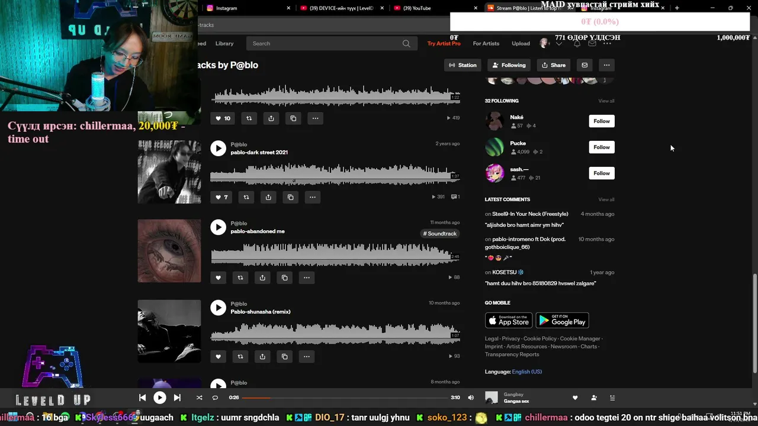This screenshot has width=758, height=426.
Task: Open the notifications bell
Action: [x=577, y=43]
